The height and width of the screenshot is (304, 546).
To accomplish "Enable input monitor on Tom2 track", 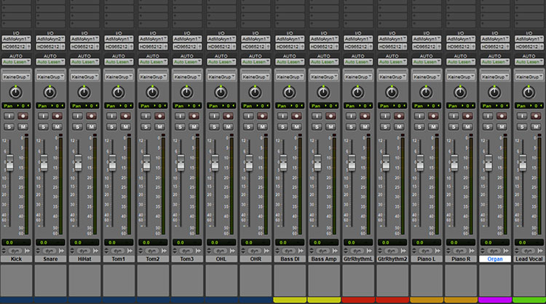I will coord(146,116).
